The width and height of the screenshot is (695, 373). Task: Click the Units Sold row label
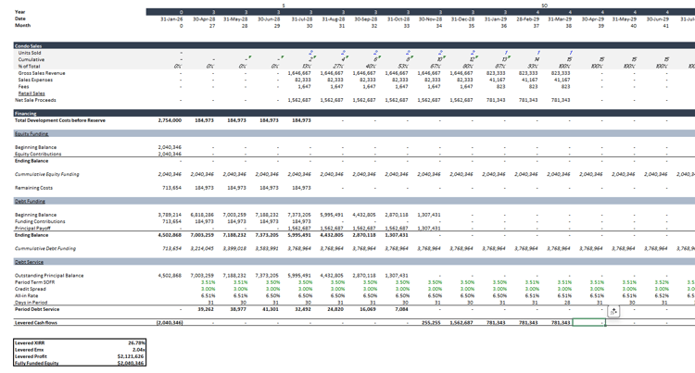click(x=30, y=53)
